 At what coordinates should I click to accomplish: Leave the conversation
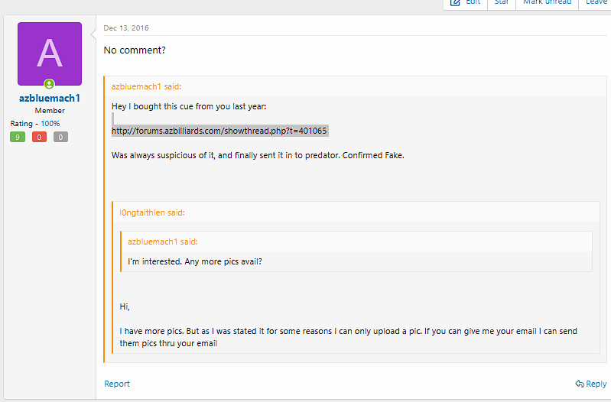pyautogui.click(x=596, y=2)
